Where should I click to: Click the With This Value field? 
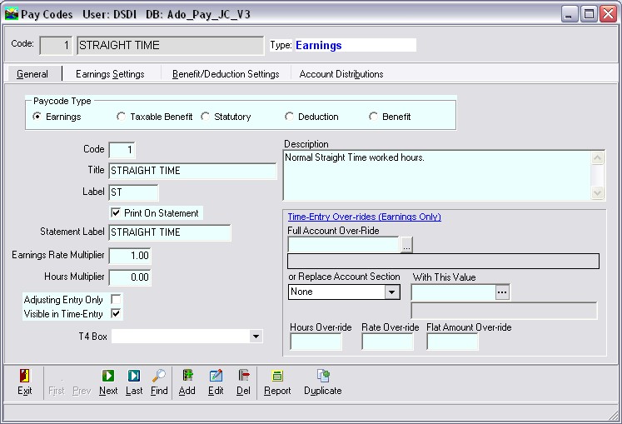[454, 292]
